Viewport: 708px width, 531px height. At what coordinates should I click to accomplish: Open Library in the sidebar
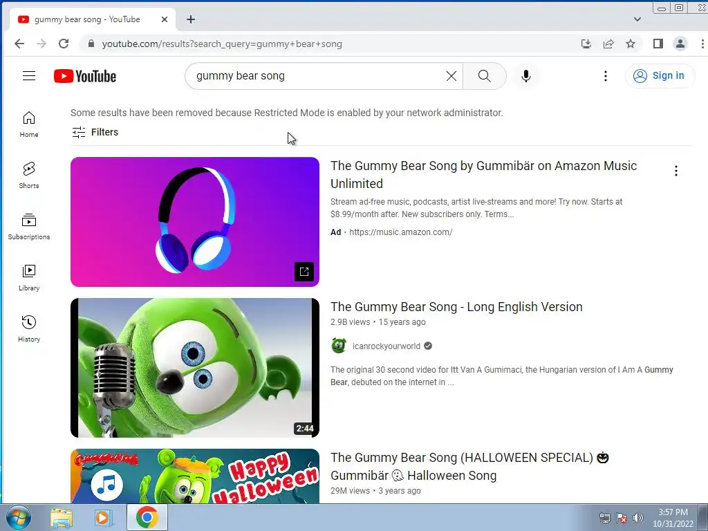[29, 277]
